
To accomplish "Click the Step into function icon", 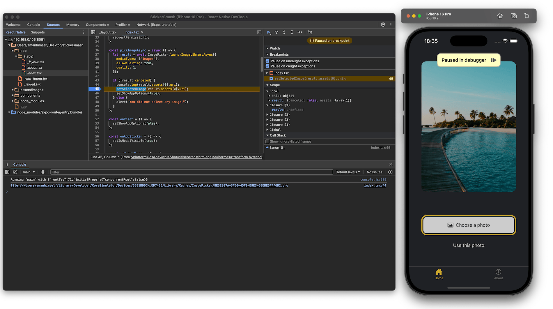I will pyautogui.click(x=284, y=32).
